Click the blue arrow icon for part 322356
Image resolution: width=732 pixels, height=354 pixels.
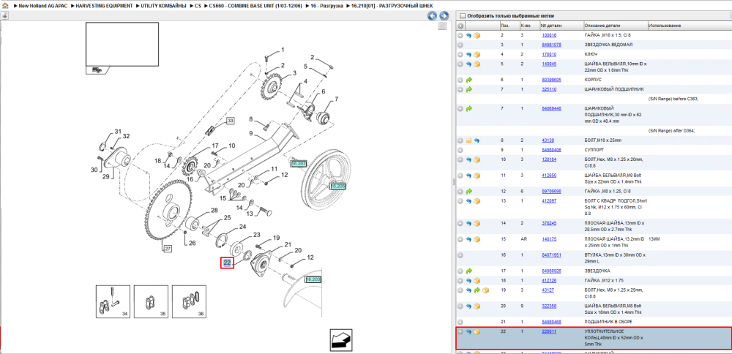click(468, 306)
